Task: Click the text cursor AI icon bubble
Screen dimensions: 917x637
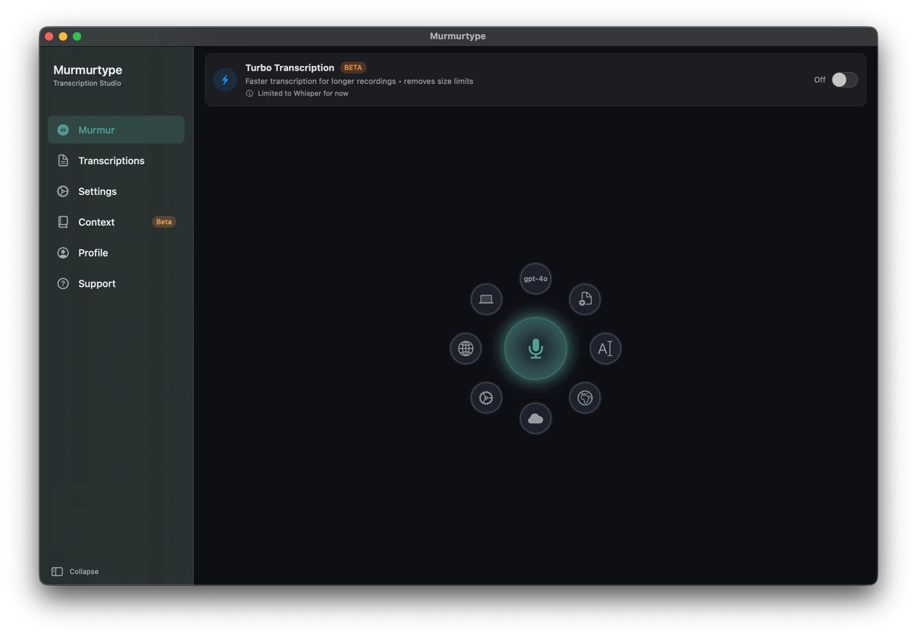Action: coord(605,348)
